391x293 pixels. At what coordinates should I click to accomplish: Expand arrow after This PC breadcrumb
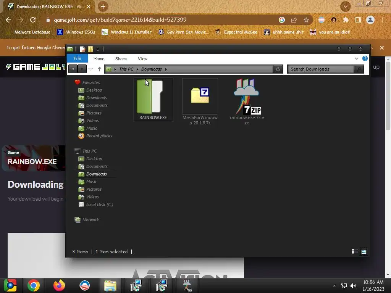[137, 69]
